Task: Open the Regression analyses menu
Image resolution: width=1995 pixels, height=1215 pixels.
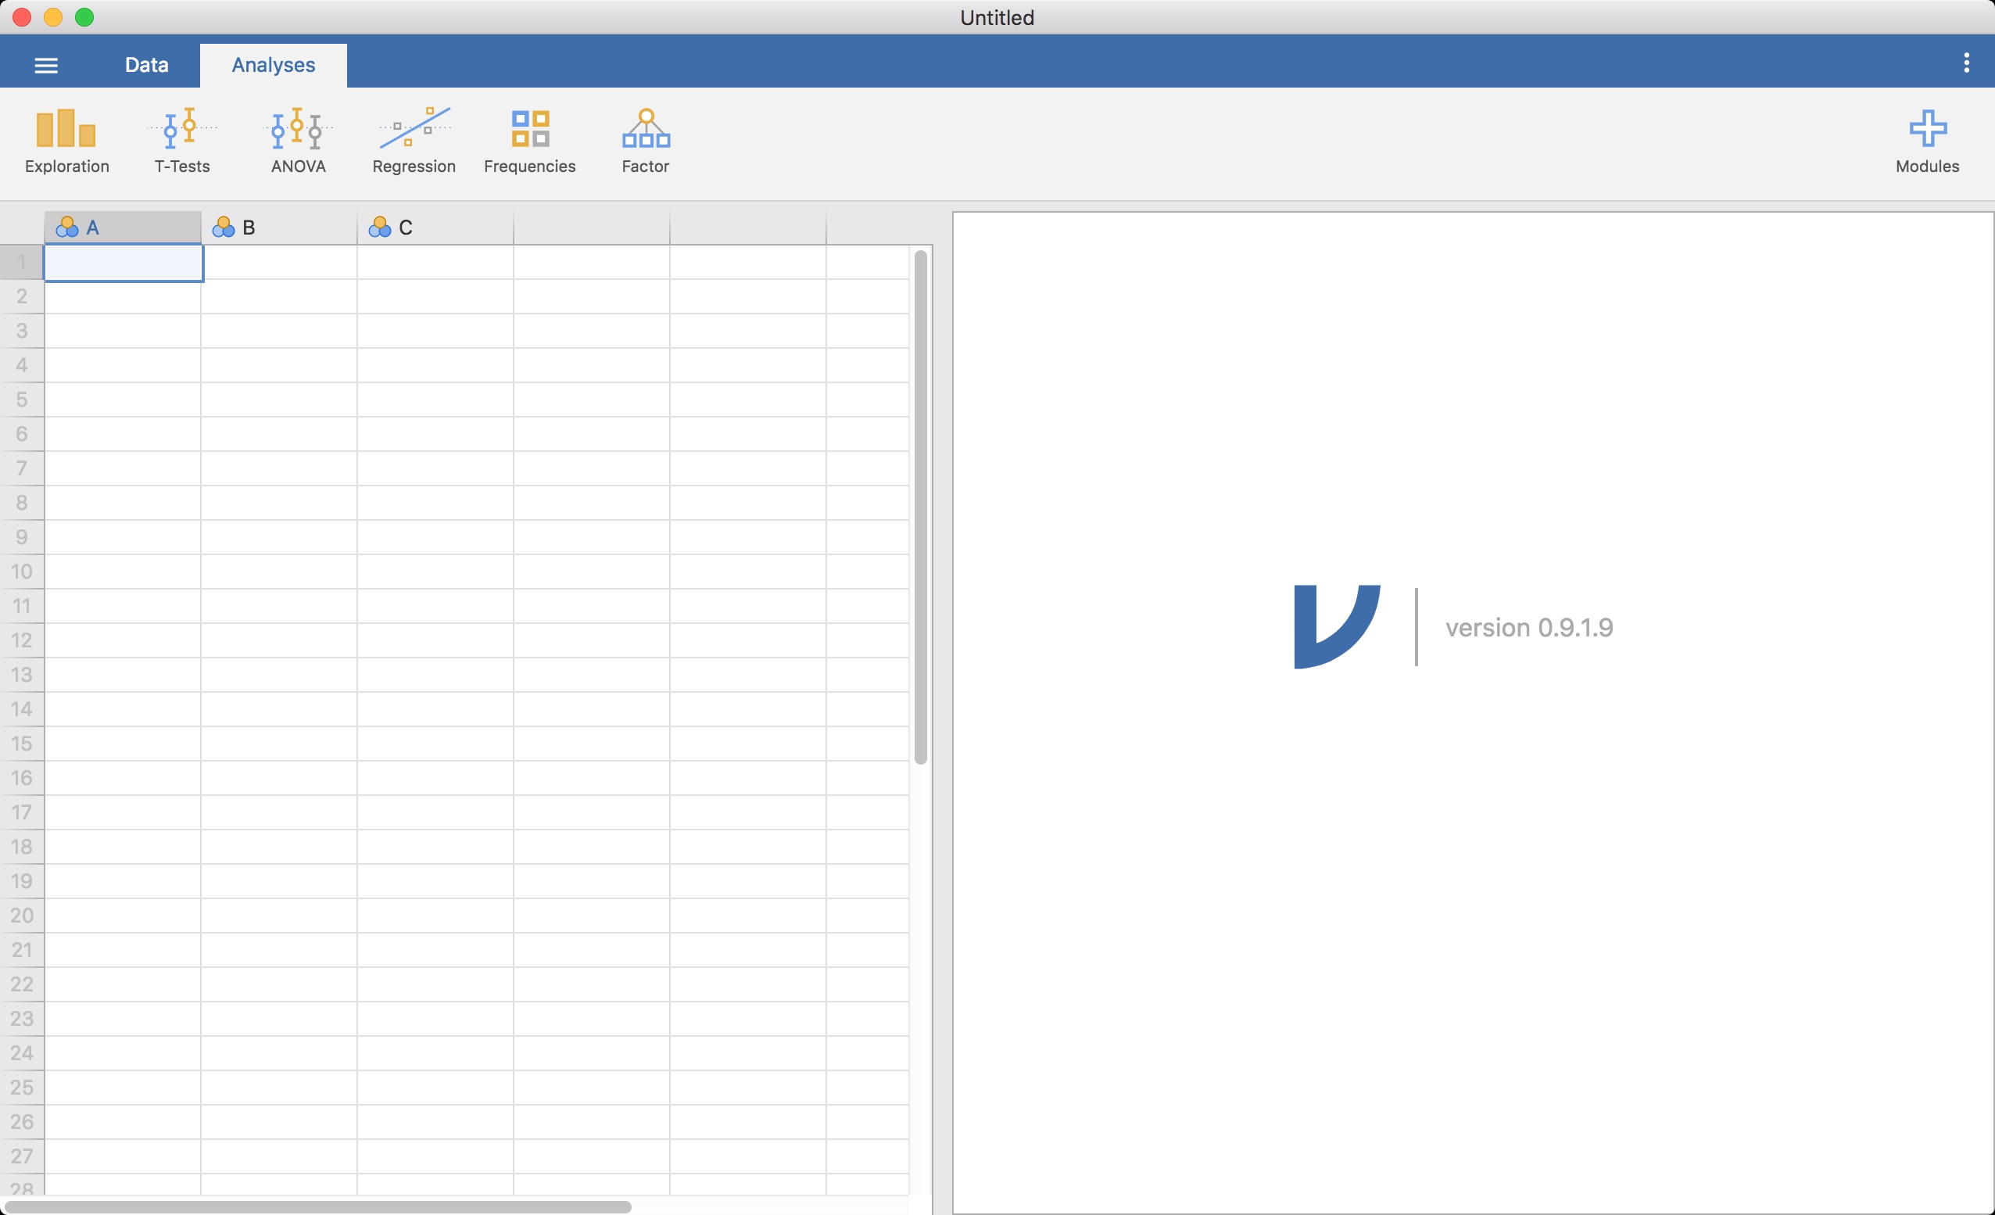Action: pyautogui.click(x=414, y=142)
